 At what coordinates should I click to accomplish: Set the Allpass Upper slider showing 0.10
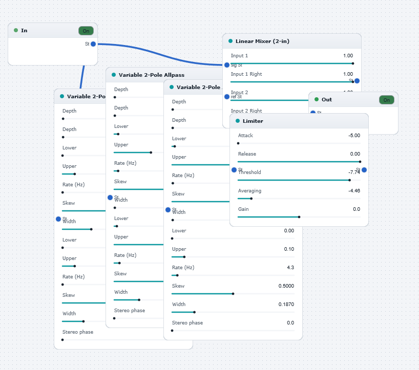click(x=233, y=257)
